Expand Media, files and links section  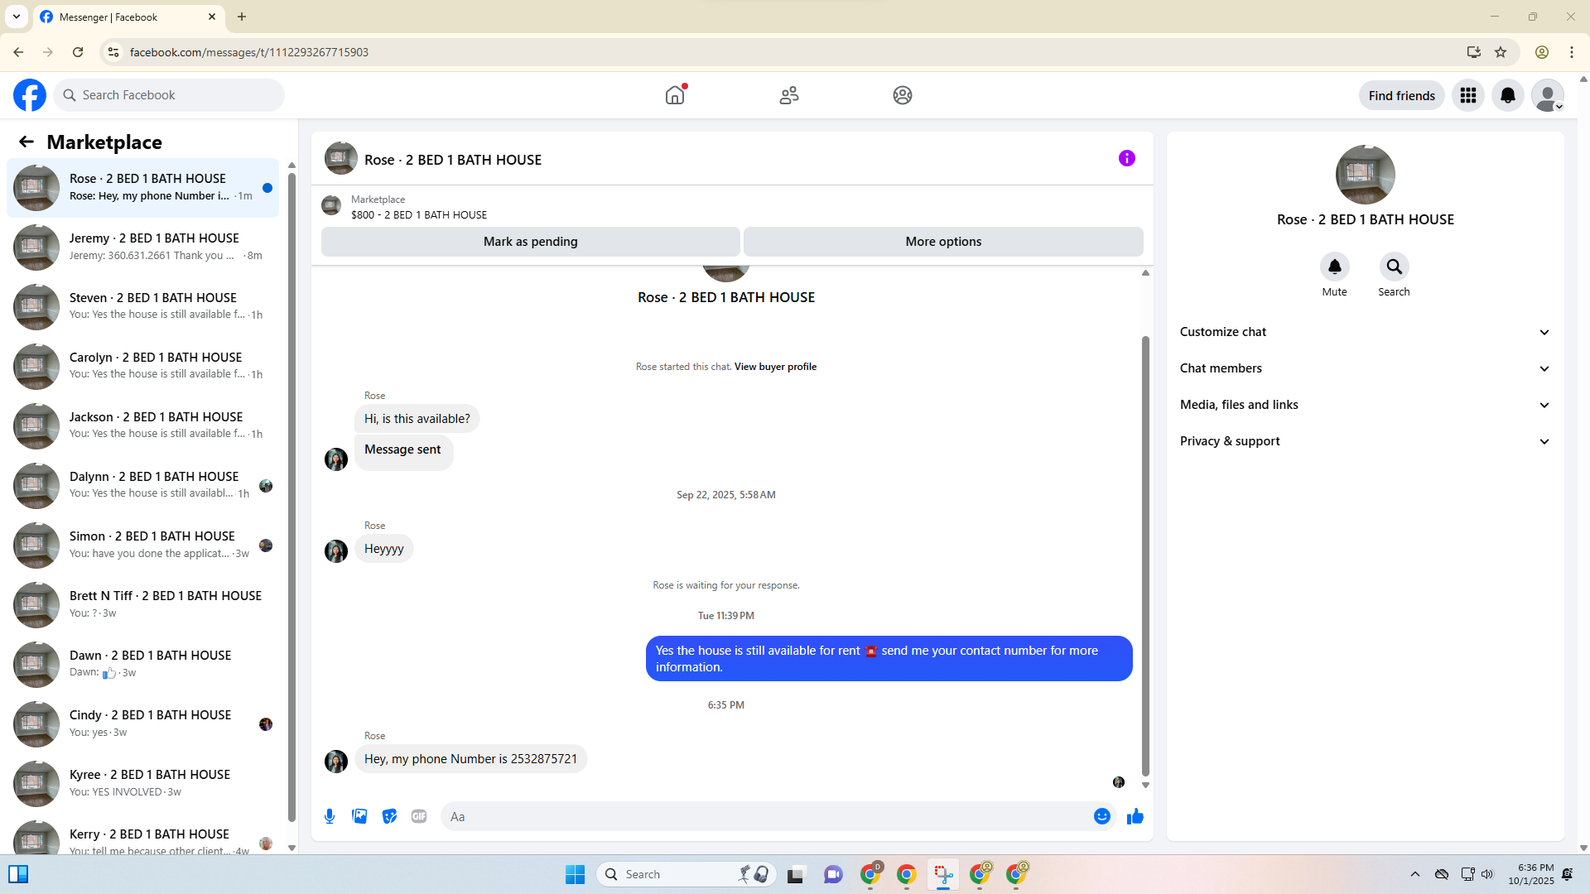click(1365, 405)
